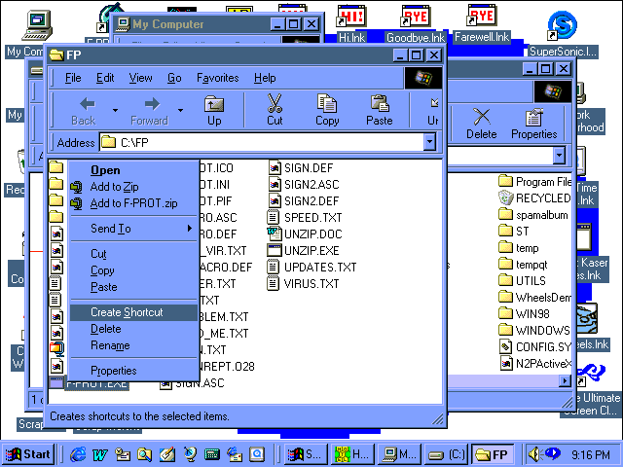Expand address dropdown in the C: window
The image size is (623, 467).
coord(559,156)
